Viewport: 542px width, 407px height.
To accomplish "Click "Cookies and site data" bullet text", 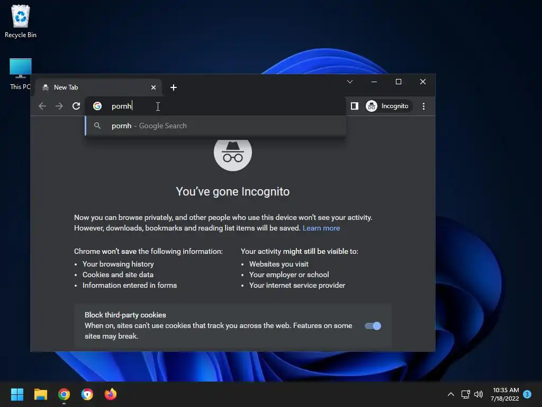I will tap(118, 275).
